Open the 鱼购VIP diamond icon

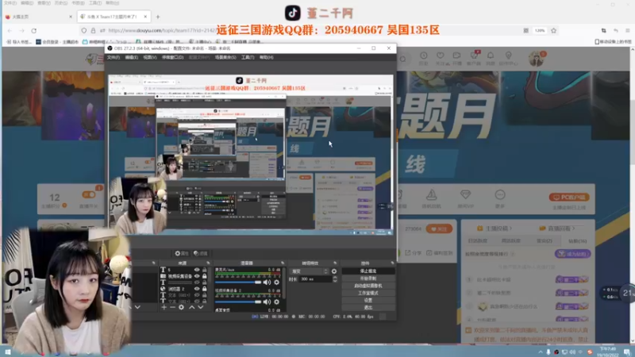click(x=465, y=194)
